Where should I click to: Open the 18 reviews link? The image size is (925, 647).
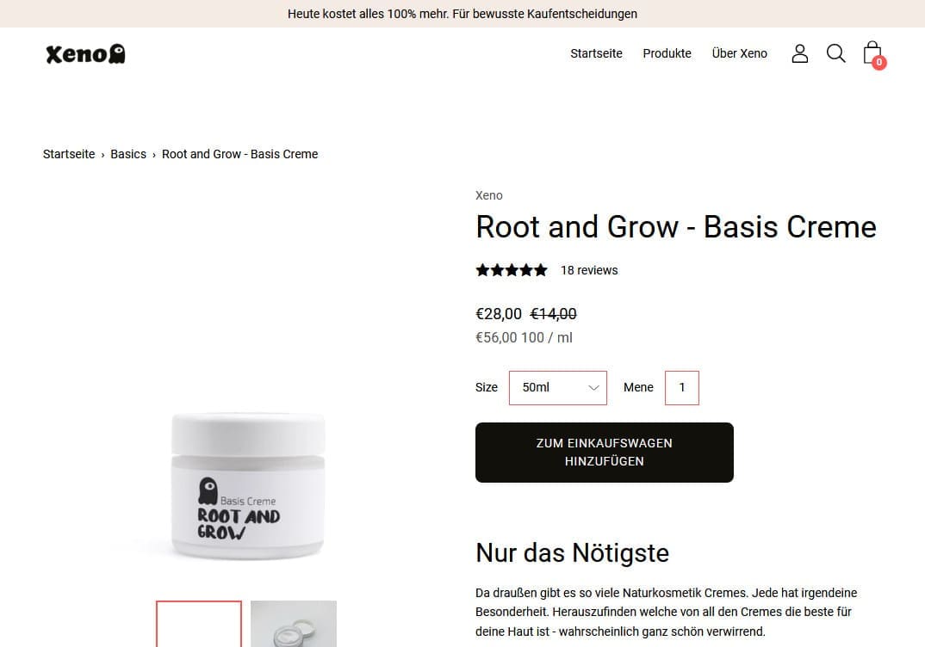click(x=589, y=270)
